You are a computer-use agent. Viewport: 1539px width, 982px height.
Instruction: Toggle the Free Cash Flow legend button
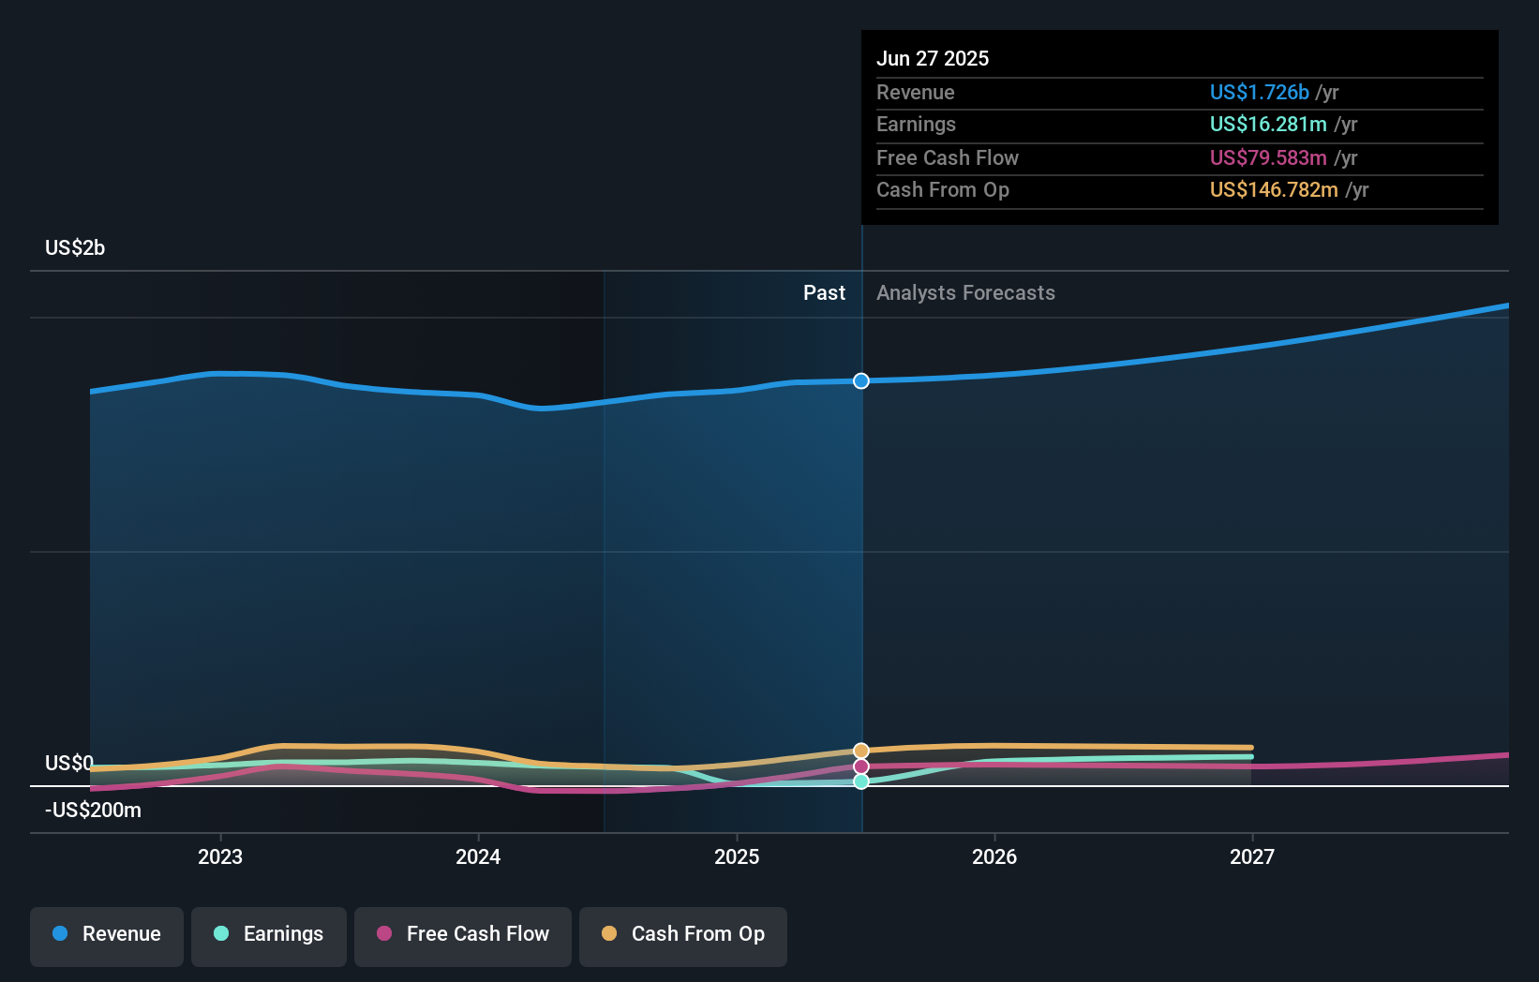click(463, 936)
